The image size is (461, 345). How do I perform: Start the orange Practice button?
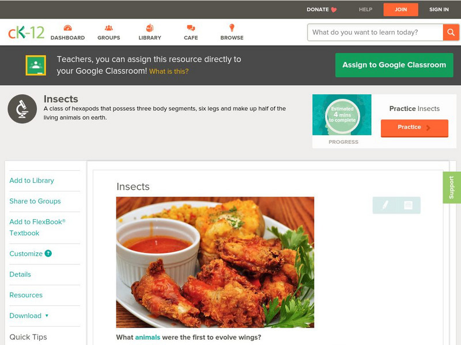click(x=414, y=128)
